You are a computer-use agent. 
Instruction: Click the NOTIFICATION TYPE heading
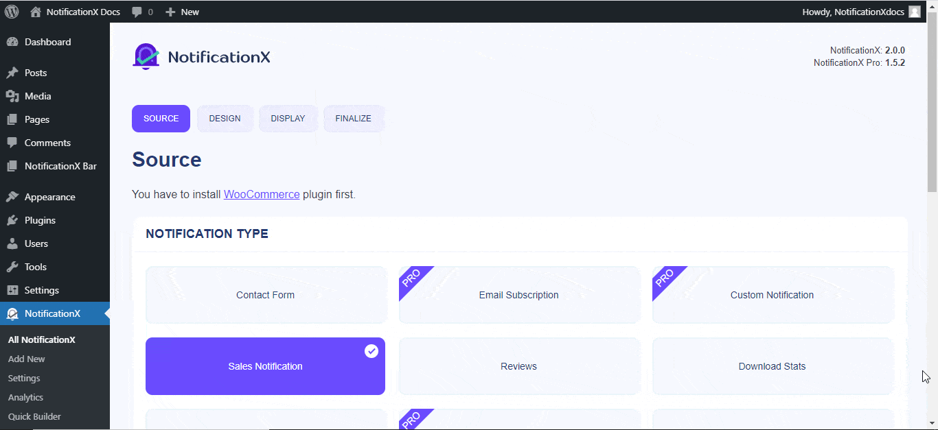pos(207,234)
